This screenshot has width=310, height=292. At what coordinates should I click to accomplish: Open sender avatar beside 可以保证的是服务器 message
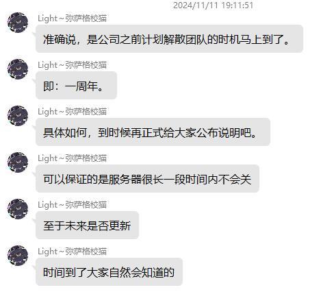[18, 162]
